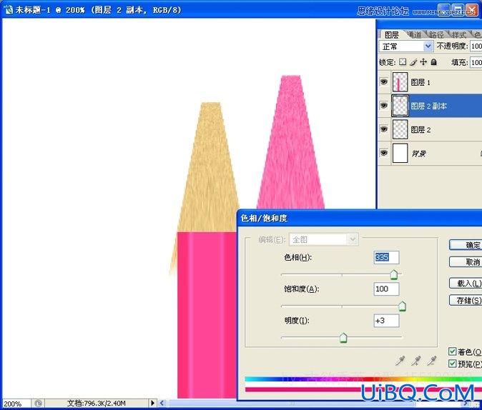The height and width of the screenshot is (410, 482).
Task: Click the 明度 value field showing +3
Action: click(x=386, y=321)
